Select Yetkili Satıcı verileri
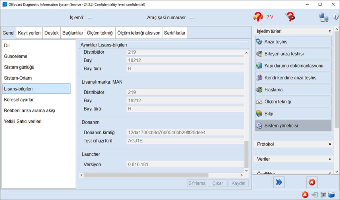340x200 pixels. point(36,121)
